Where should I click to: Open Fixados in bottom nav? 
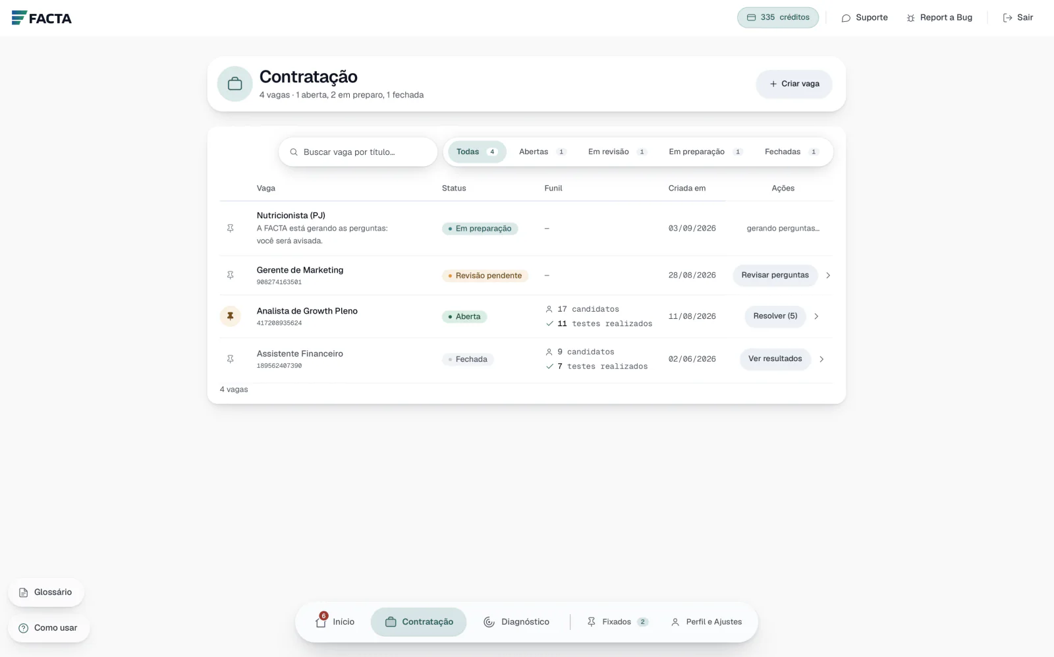click(617, 622)
